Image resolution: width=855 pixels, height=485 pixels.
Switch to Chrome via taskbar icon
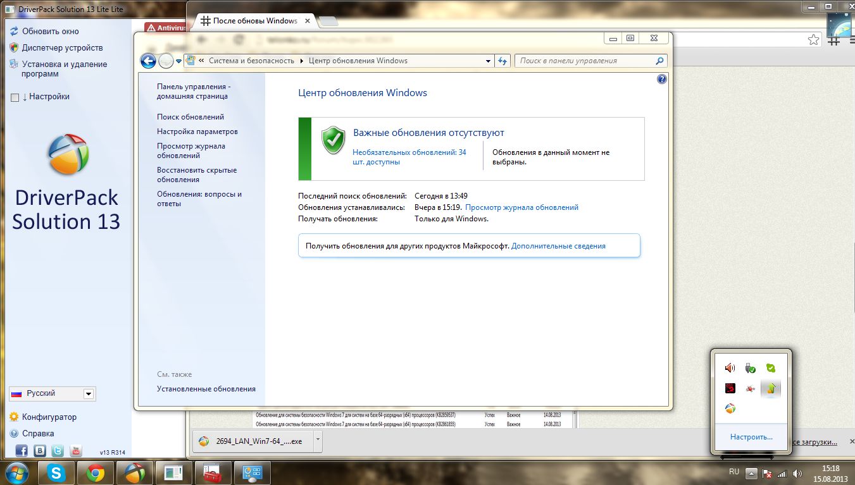click(x=96, y=472)
